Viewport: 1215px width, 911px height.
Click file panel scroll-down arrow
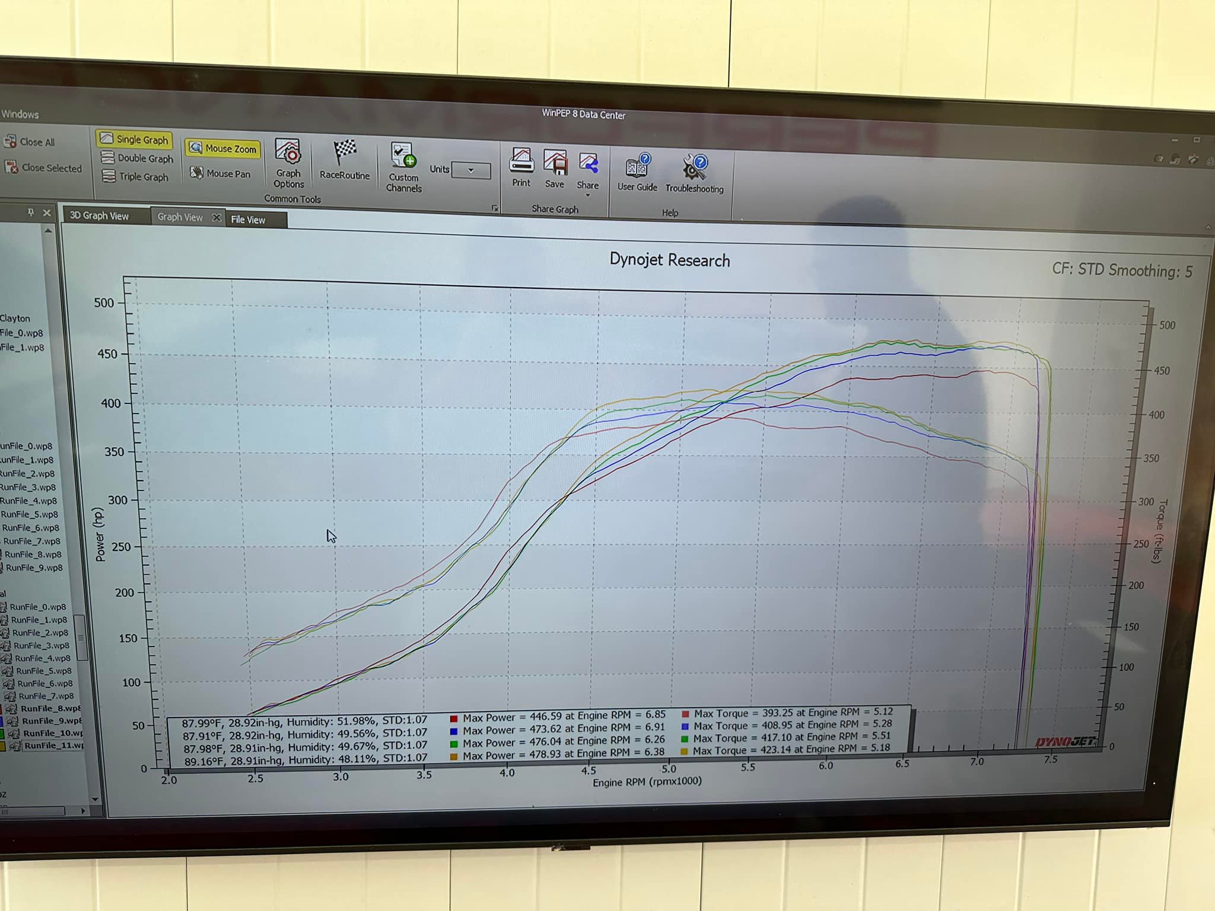coord(95,799)
